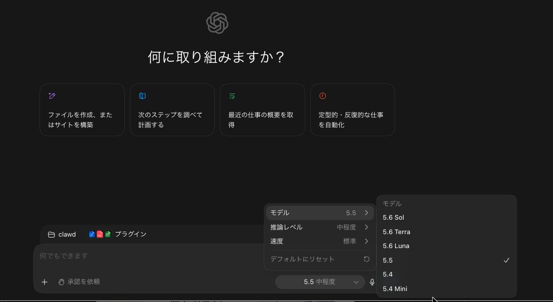Expand the モデル submenu row
The height and width of the screenshot is (302, 553).
coord(320,213)
